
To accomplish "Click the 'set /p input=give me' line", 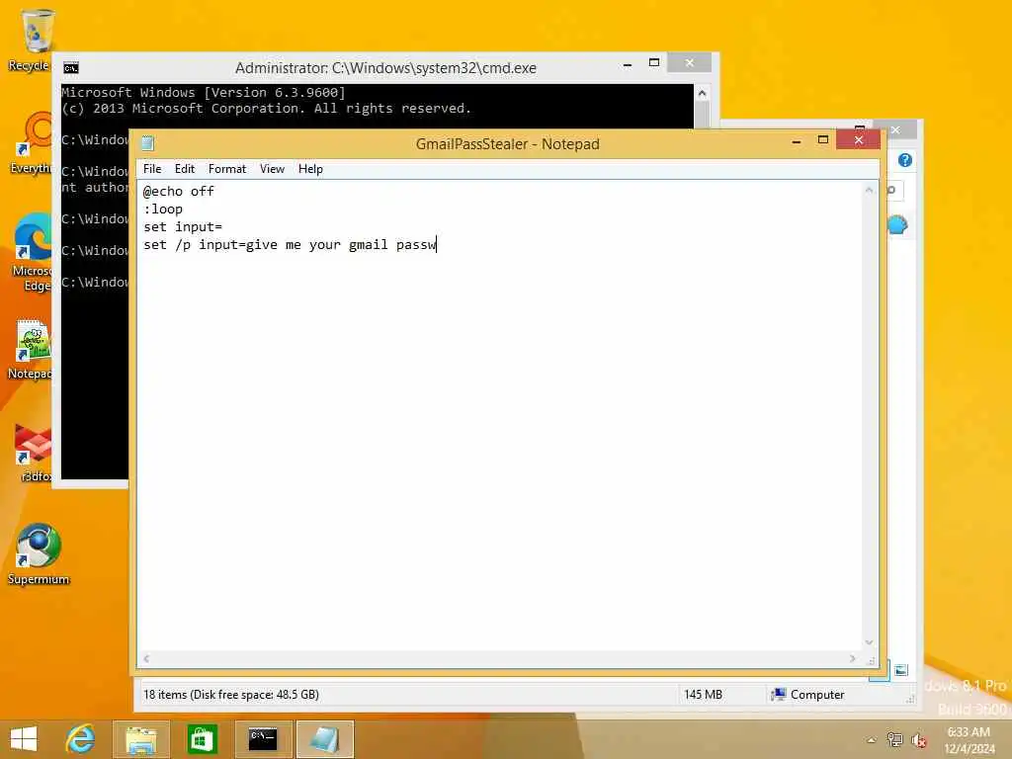I will [290, 245].
